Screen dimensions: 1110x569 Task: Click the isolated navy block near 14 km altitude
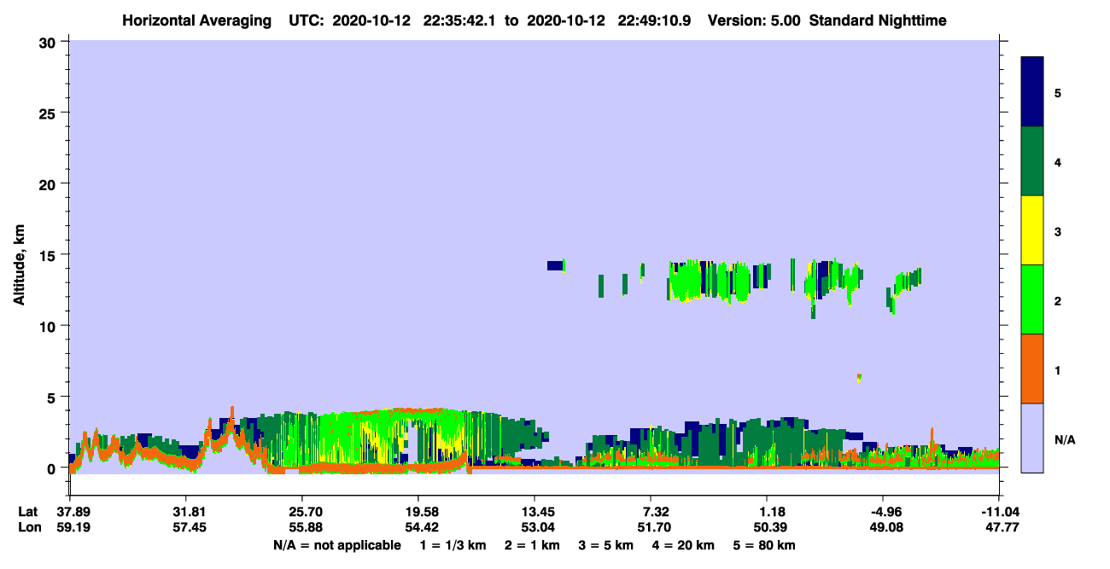point(554,265)
